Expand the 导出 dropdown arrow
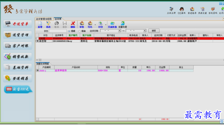 click(95, 25)
